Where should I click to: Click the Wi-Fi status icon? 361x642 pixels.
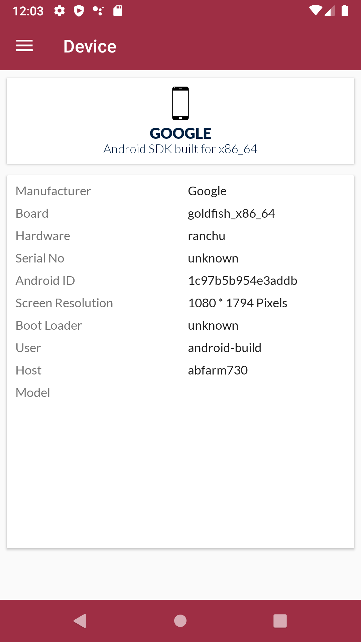pos(316,11)
